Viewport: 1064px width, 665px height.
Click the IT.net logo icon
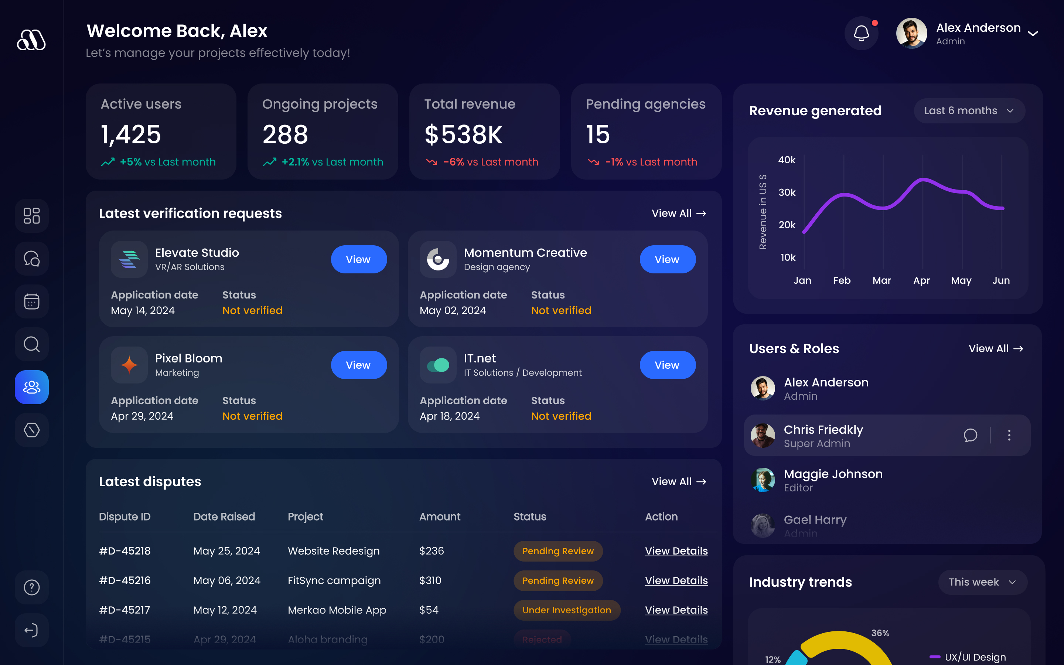pos(438,365)
